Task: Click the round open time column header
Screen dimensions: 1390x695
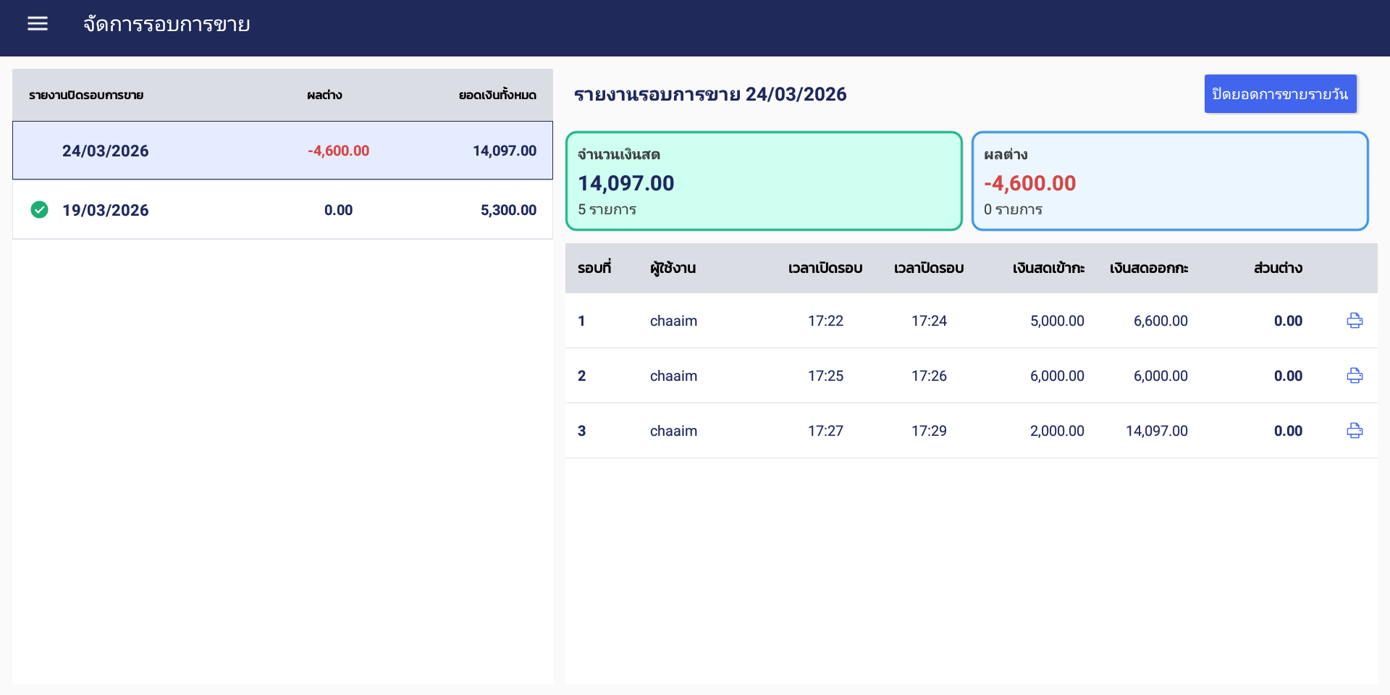Action: click(x=825, y=268)
